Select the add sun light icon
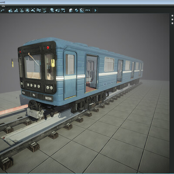Image resolution: width=174 pixels, height=174 pixels. coord(27,10)
